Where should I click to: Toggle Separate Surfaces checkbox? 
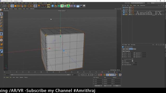(x=133, y=59)
